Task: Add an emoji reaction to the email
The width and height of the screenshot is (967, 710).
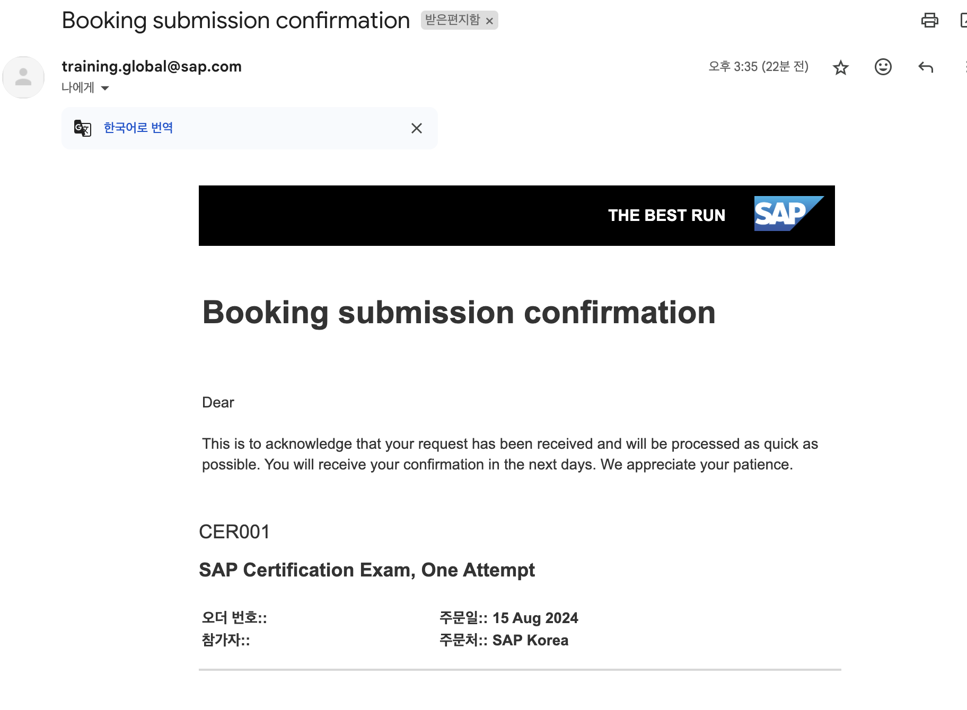Action: click(x=883, y=67)
